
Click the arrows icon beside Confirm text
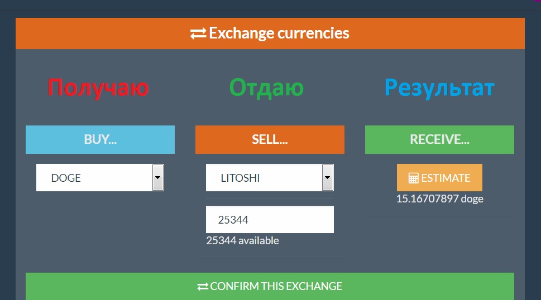point(202,286)
